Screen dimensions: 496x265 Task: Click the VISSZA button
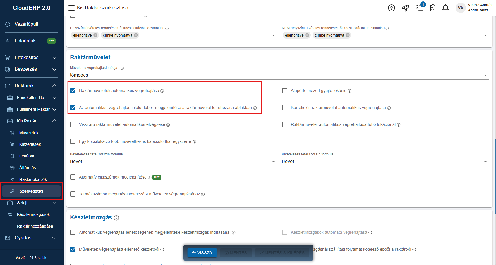tap(202, 253)
